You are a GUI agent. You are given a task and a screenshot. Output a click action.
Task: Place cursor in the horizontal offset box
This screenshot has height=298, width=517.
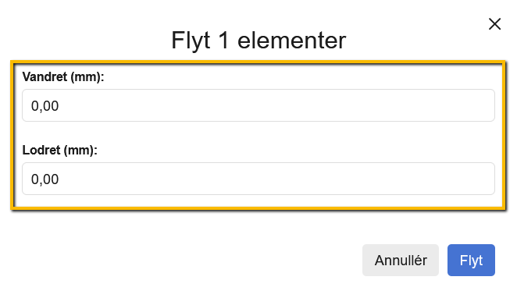258,105
